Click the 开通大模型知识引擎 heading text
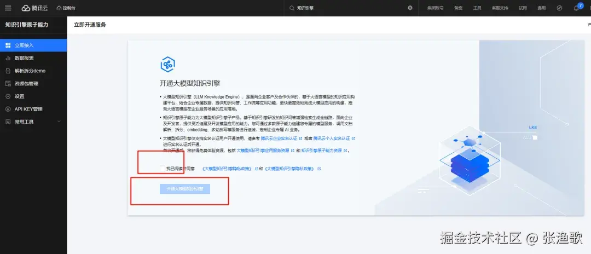The image size is (591, 254). [x=190, y=83]
